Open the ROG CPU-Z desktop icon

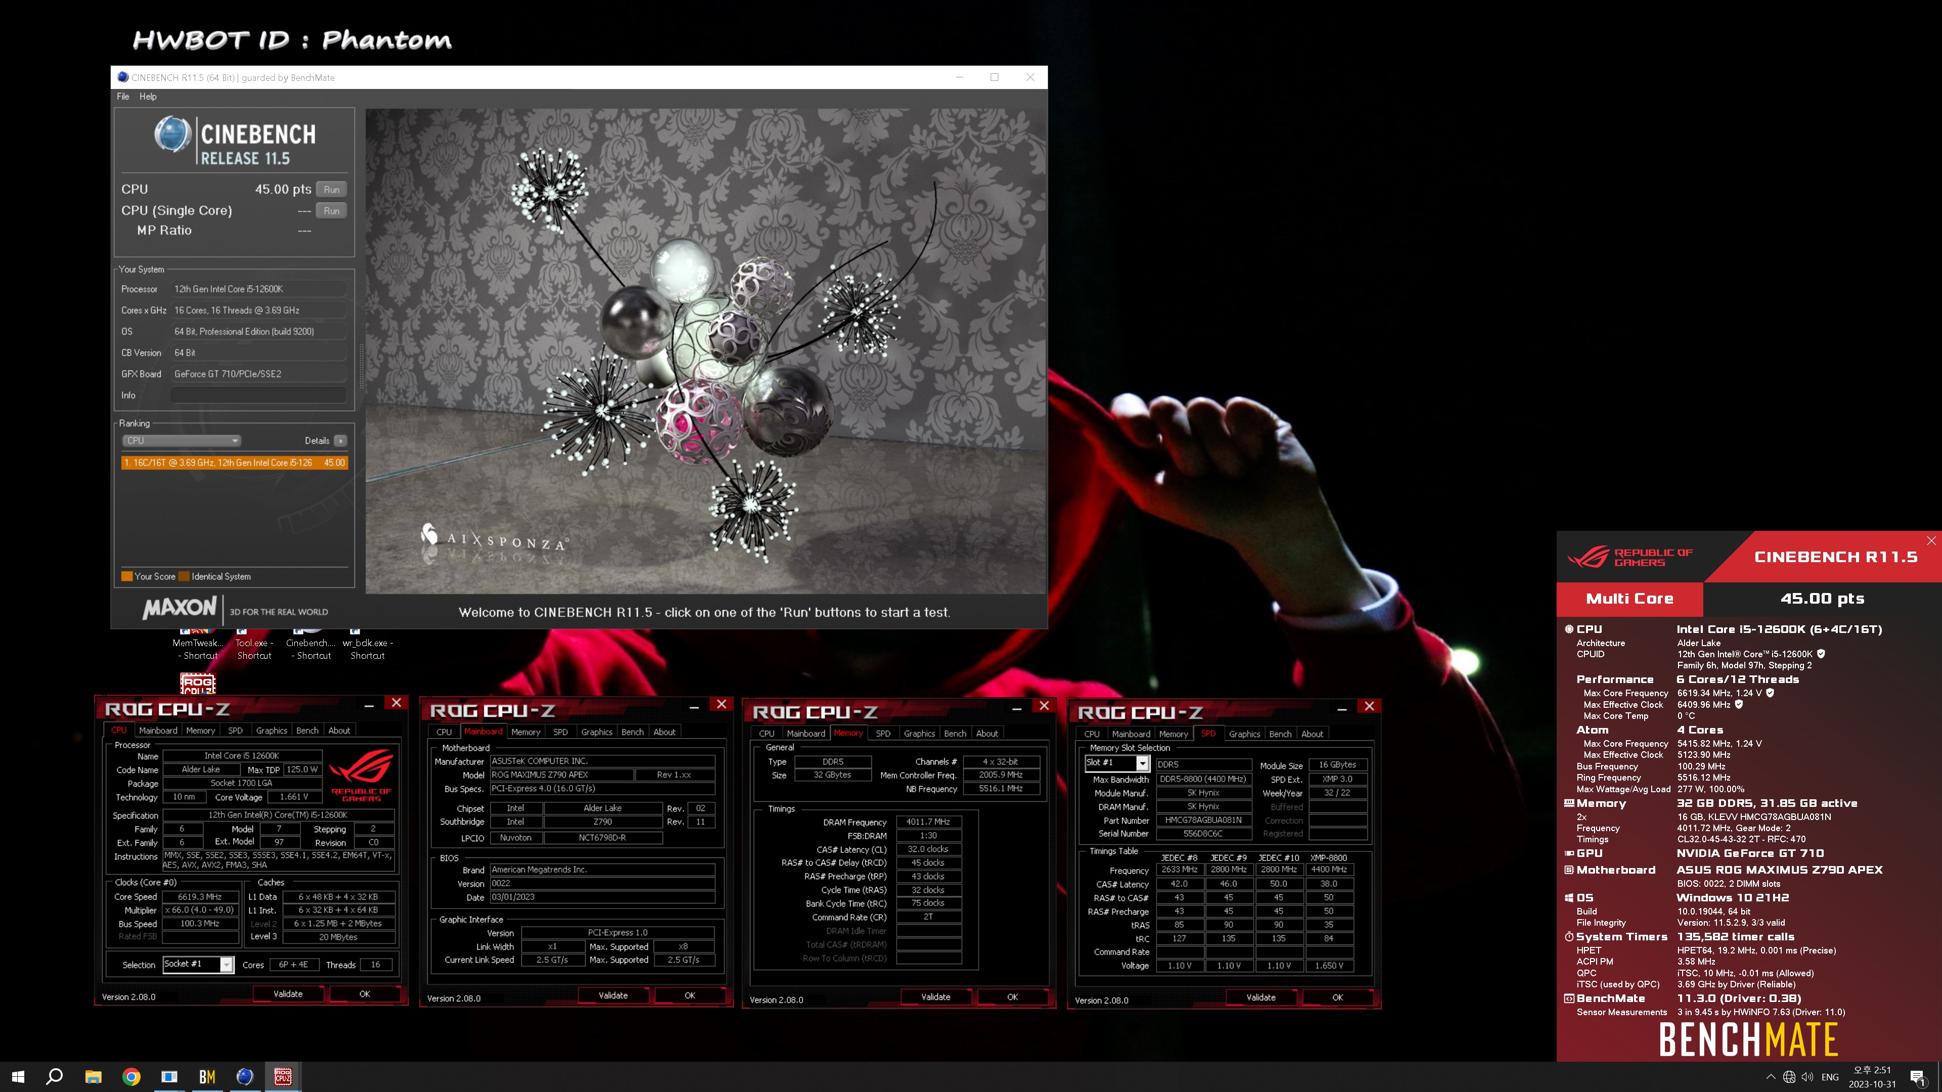click(x=198, y=684)
